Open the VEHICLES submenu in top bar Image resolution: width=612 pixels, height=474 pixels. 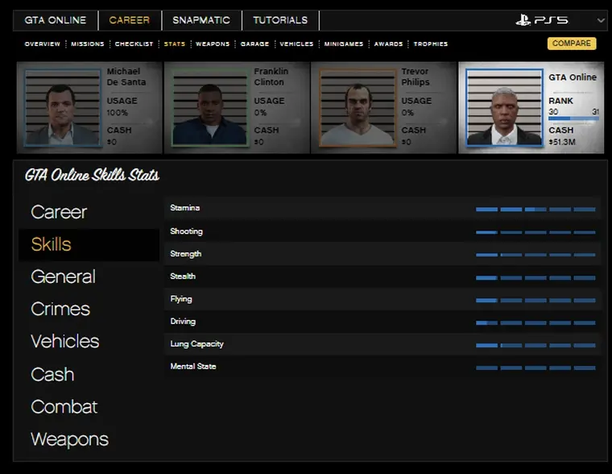pos(296,44)
